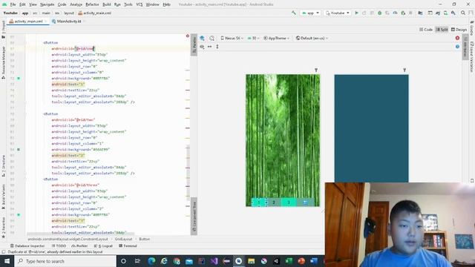Click the Make Project hammer icon
The image size is (475, 267).
pos(294,13)
